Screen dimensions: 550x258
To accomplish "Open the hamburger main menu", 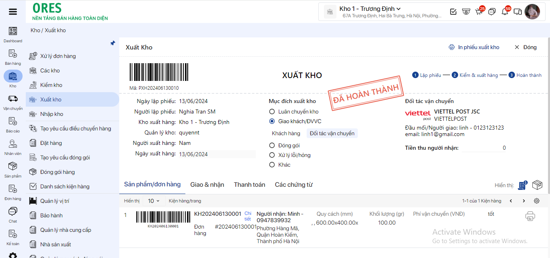I will click(13, 12).
